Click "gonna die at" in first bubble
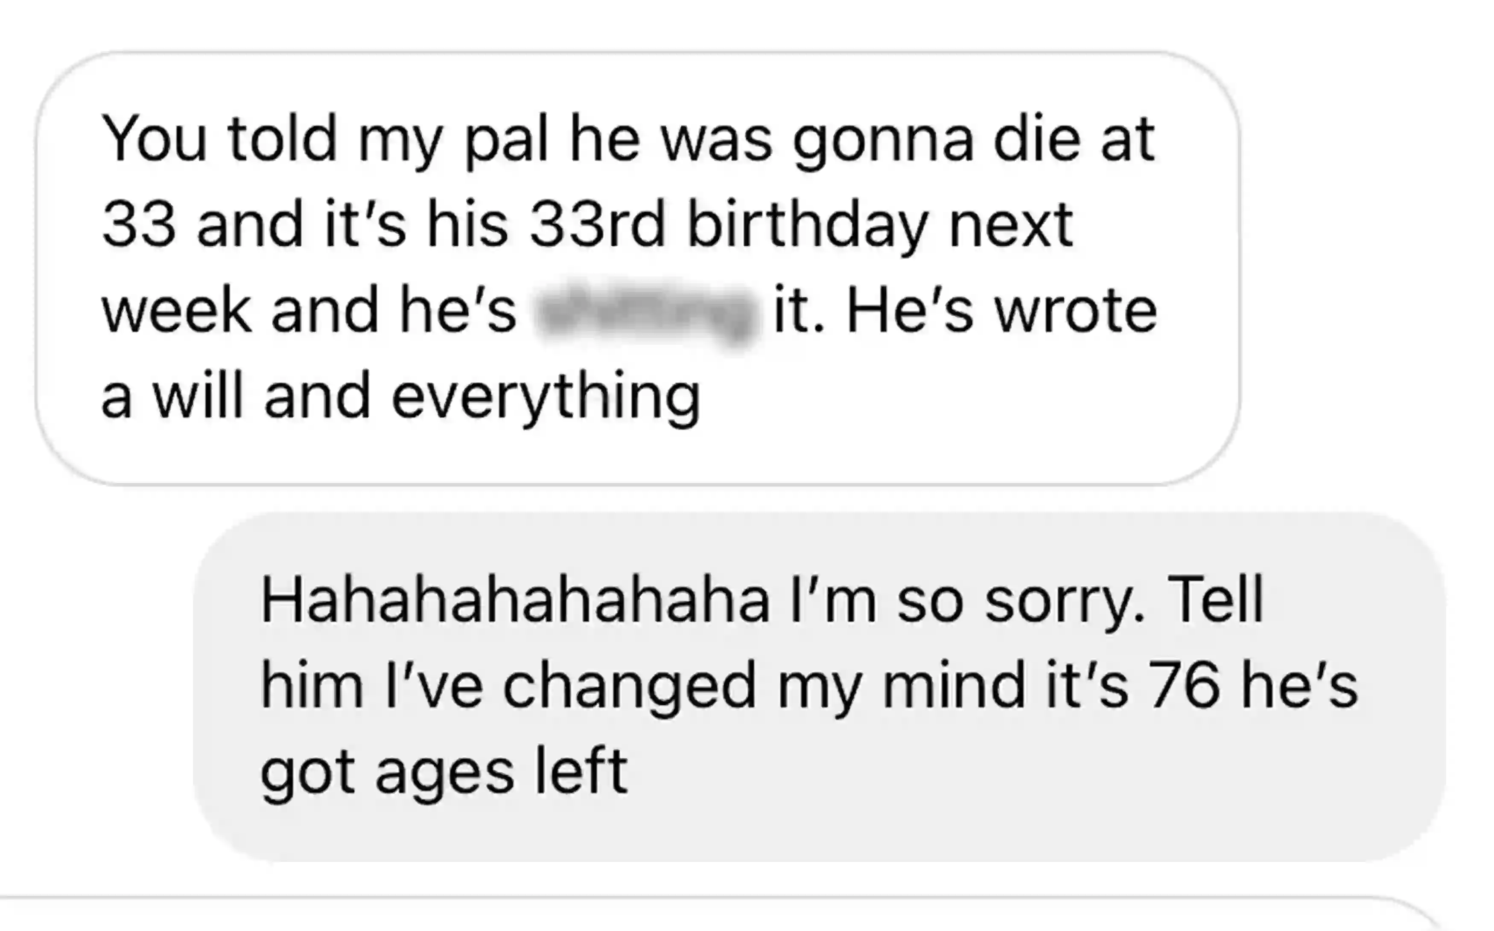Screen dimensions: 1494x931 pyautogui.click(x=974, y=141)
